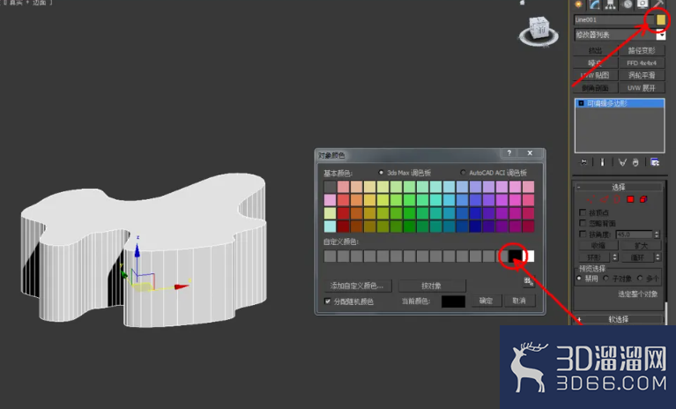The image size is (676, 409).
Task: Apply the 噪波 modifier button
Action: click(595, 63)
